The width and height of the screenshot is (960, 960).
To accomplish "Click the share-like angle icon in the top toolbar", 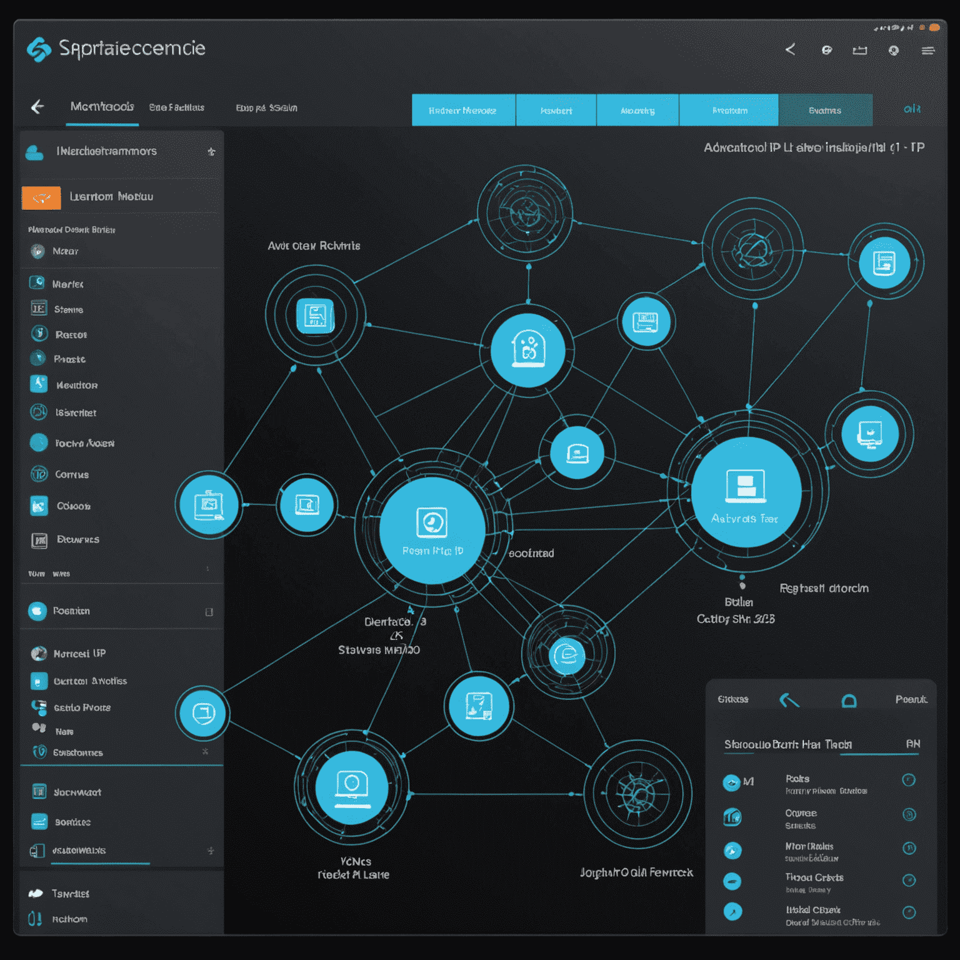I will [x=791, y=49].
